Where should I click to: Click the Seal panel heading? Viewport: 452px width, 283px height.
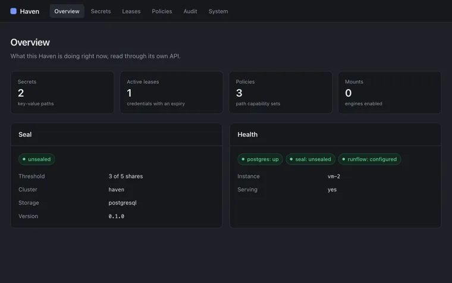[25, 134]
